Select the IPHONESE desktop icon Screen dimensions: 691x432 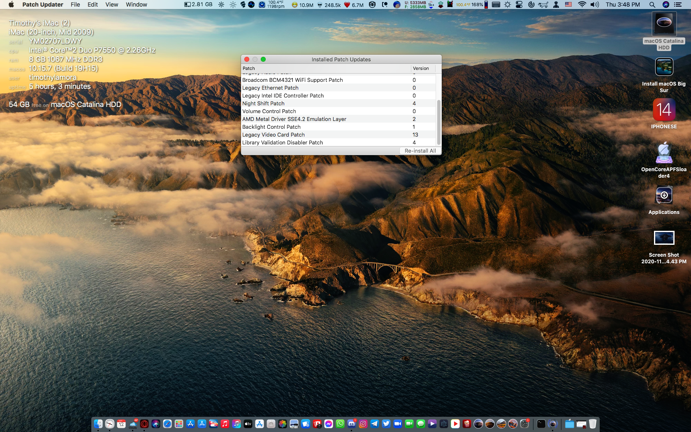click(x=664, y=109)
